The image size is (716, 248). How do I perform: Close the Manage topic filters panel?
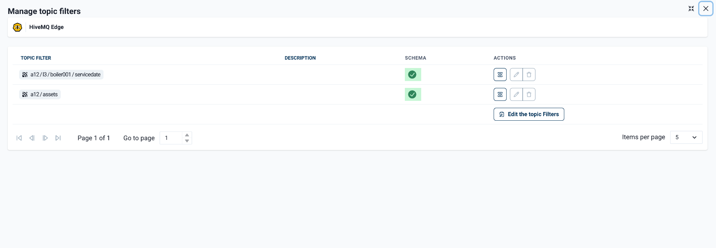point(706,9)
